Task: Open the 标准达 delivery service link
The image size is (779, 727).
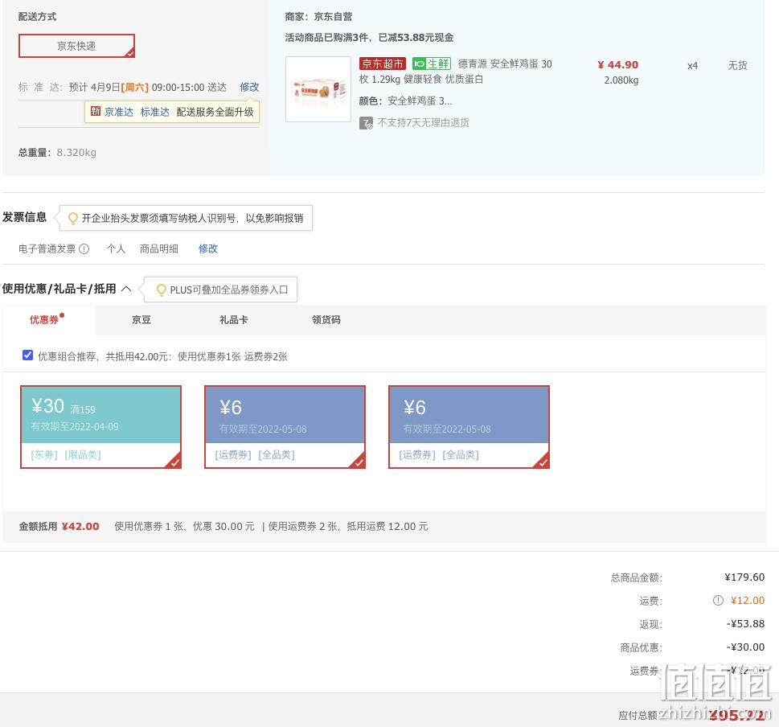Action: [x=154, y=112]
